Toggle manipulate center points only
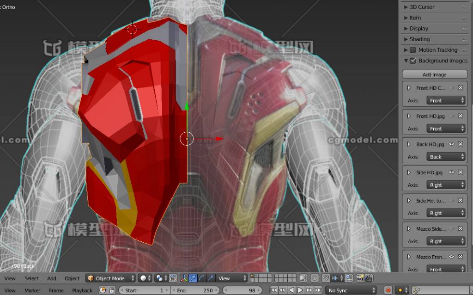This screenshot has width=473, height=295. point(173,278)
